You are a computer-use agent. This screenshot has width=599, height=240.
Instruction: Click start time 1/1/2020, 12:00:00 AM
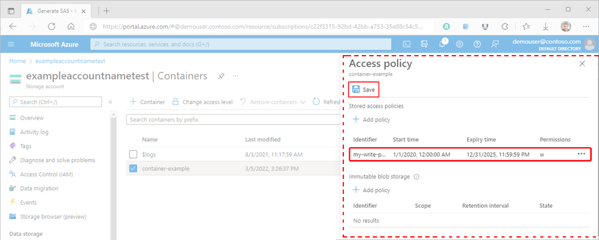(422, 154)
